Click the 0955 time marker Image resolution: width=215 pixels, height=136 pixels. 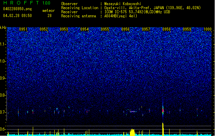pyautogui.click(x=105, y=29)
